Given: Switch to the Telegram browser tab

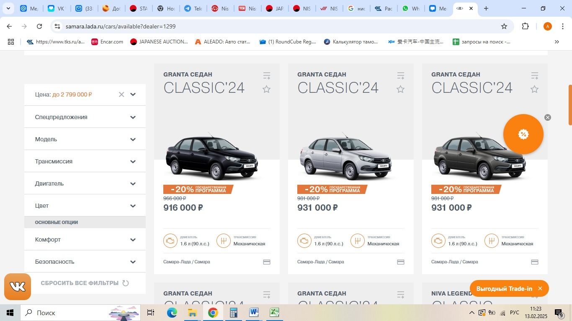Looking at the screenshot, I should pos(194,8).
